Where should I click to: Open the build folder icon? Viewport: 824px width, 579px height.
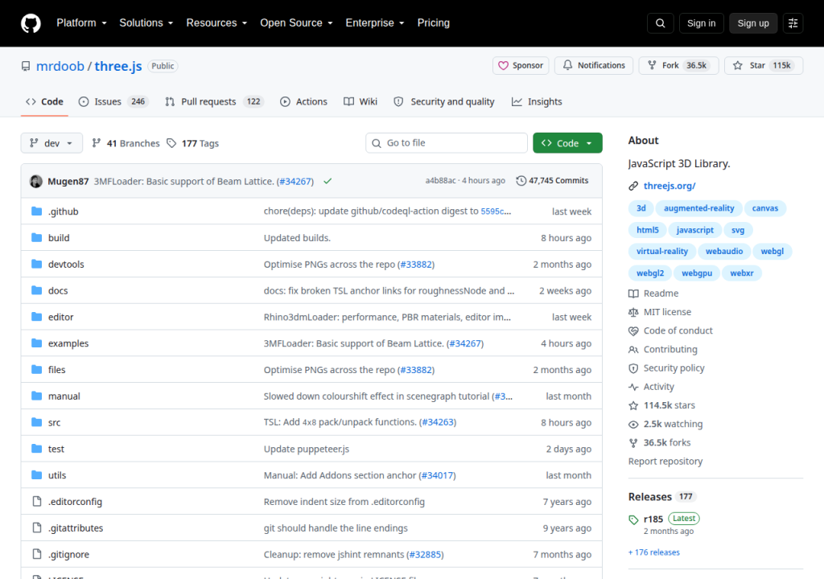[x=37, y=237]
